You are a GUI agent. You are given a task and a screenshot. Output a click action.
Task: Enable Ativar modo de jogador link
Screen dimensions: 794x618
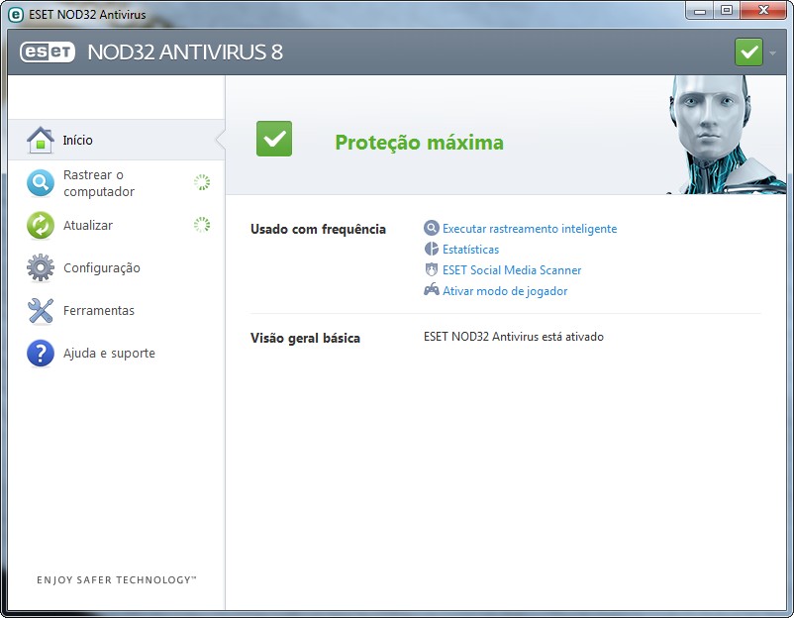(505, 291)
